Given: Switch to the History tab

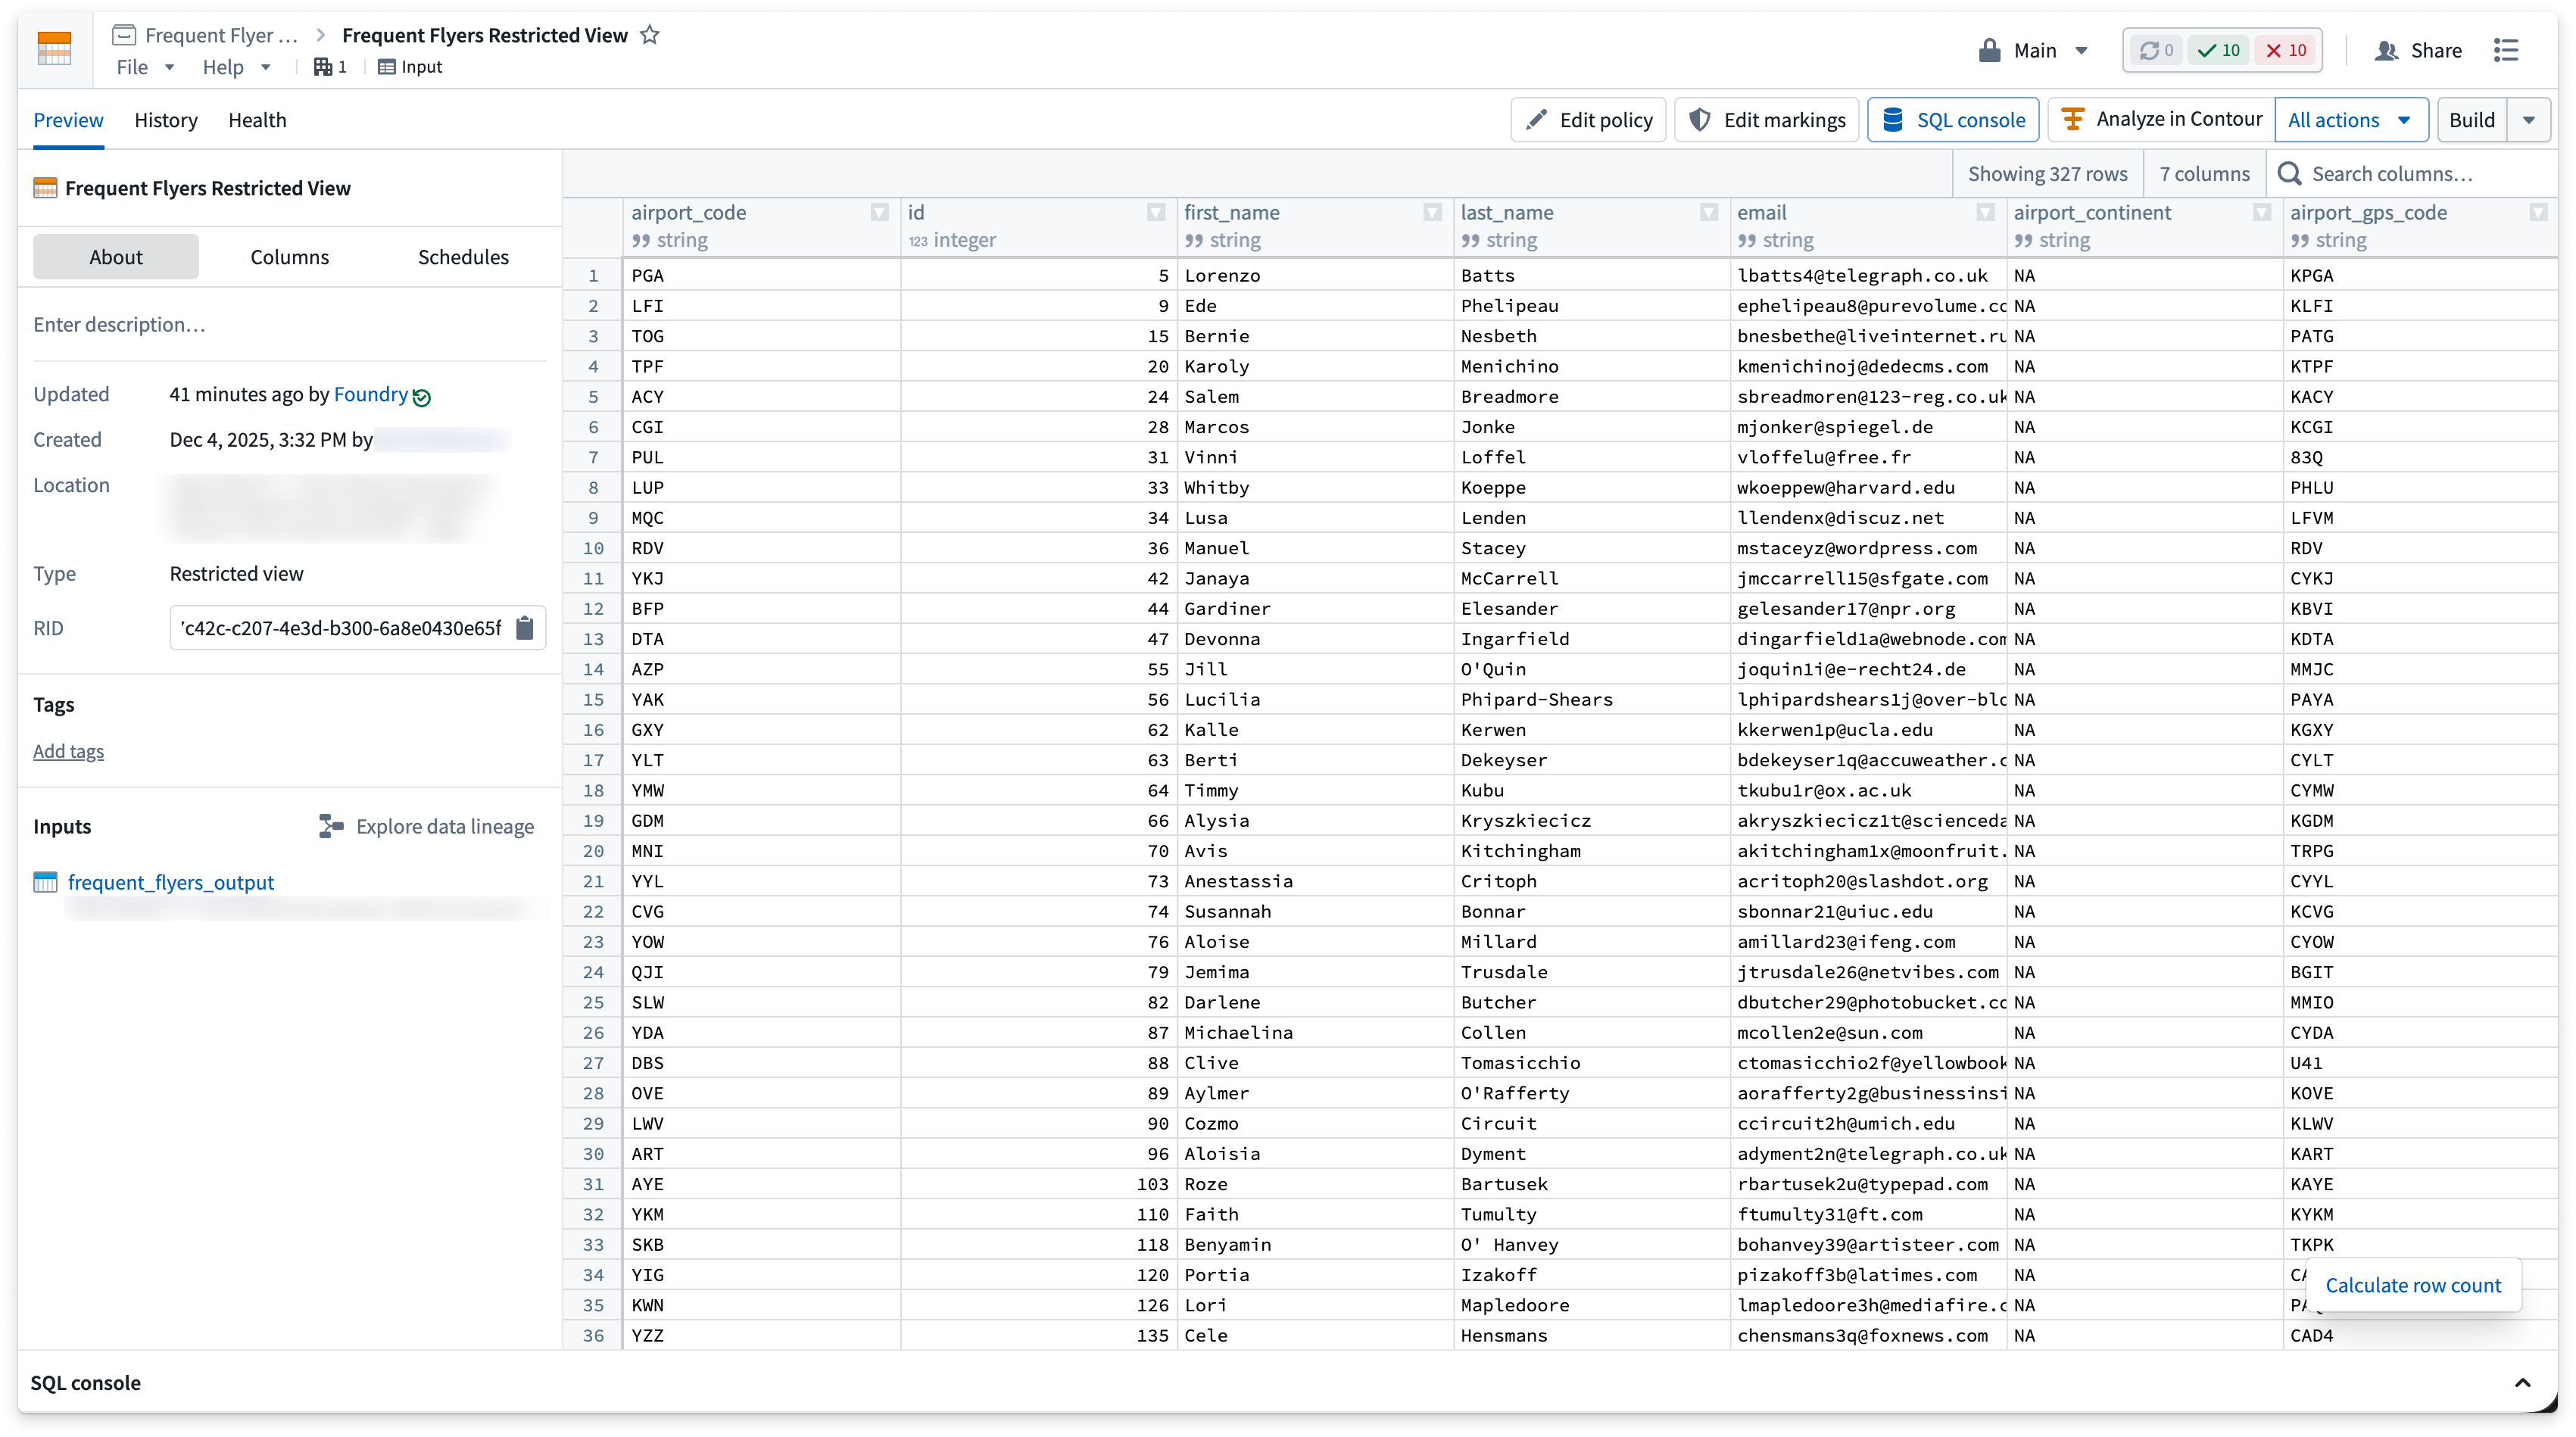Looking at the screenshot, I should (166, 120).
